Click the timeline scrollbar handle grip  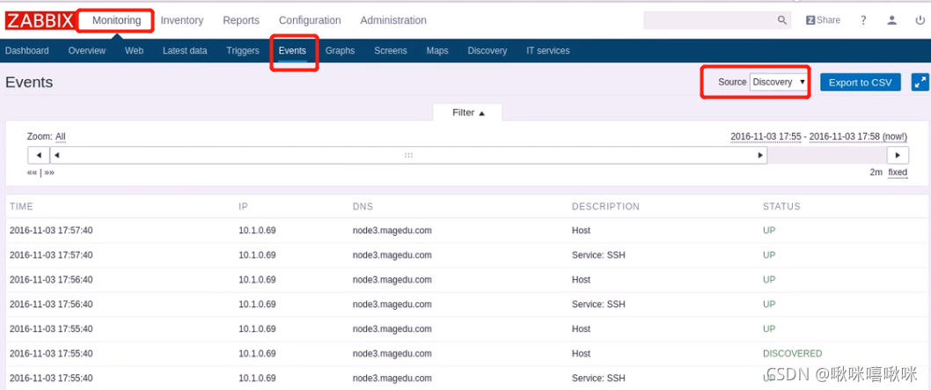(408, 156)
